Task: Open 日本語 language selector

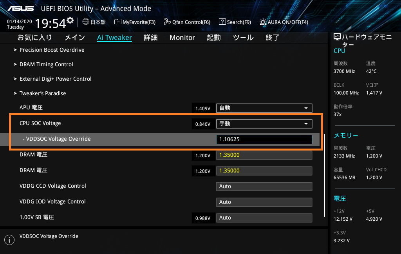Action: [x=98, y=22]
